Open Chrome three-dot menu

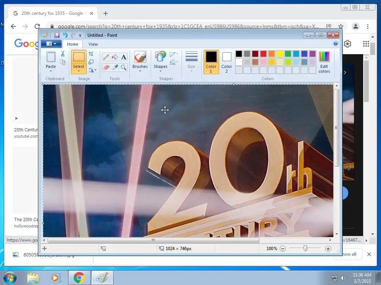pyautogui.click(x=368, y=26)
